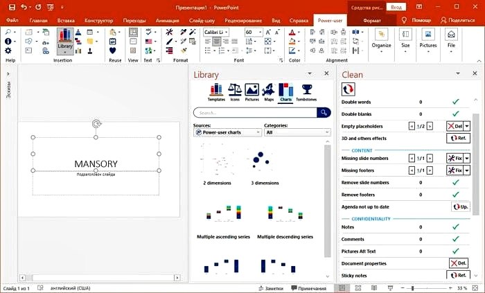The image size is (485, 293).
Task: Open the Вставка ribbon tab
Action: [x=66, y=20]
